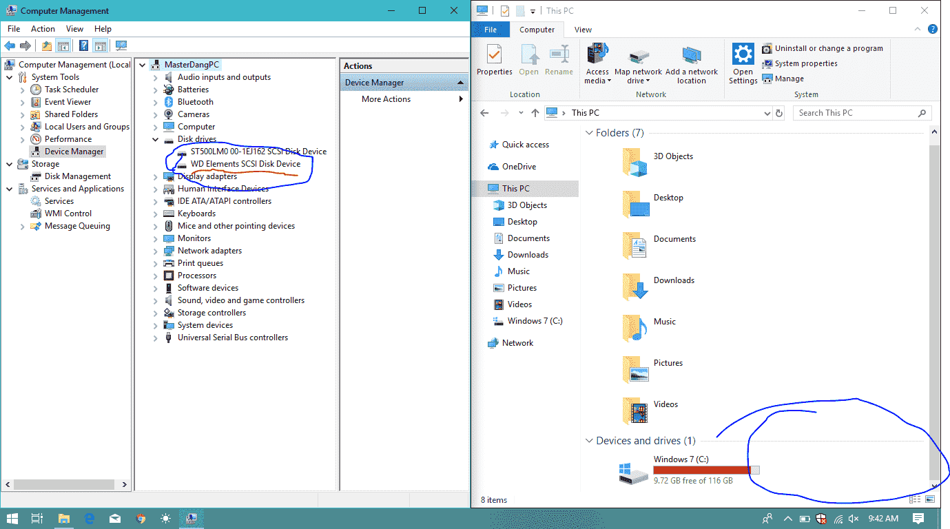
Task: Click the Explorer ribbon help question mark
Action: click(x=932, y=30)
